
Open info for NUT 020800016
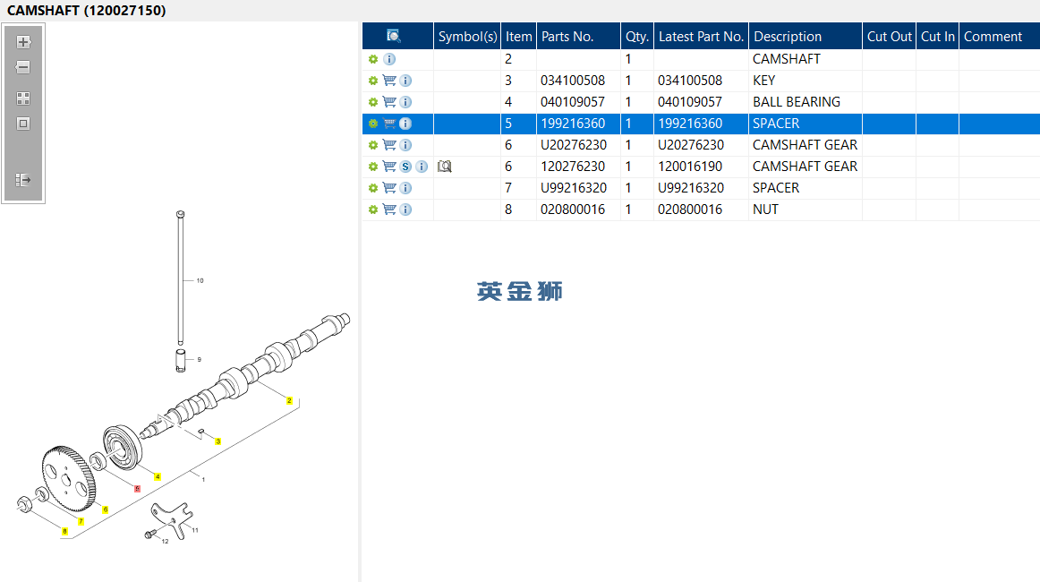point(406,210)
